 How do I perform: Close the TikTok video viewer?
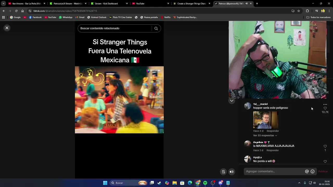tap(7, 28)
